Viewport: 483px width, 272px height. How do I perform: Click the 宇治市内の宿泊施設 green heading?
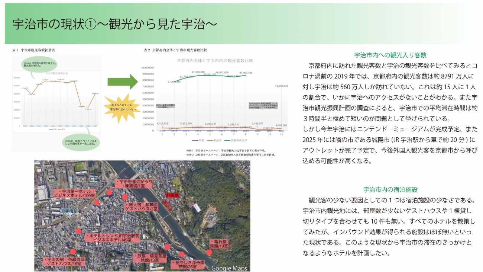(390, 189)
